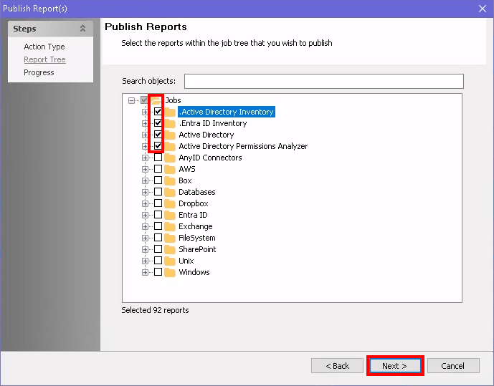Check the Entra ID checkbox
The width and height of the screenshot is (494, 386).
coord(158,215)
